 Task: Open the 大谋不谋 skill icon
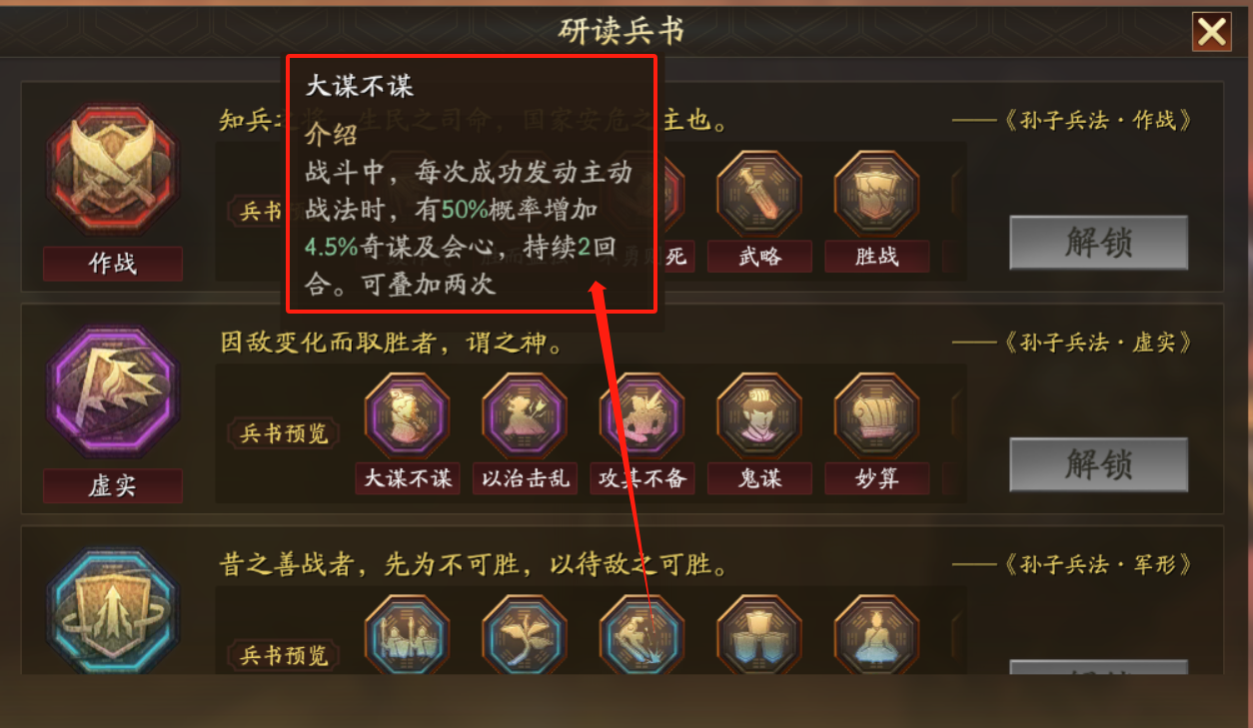[407, 416]
